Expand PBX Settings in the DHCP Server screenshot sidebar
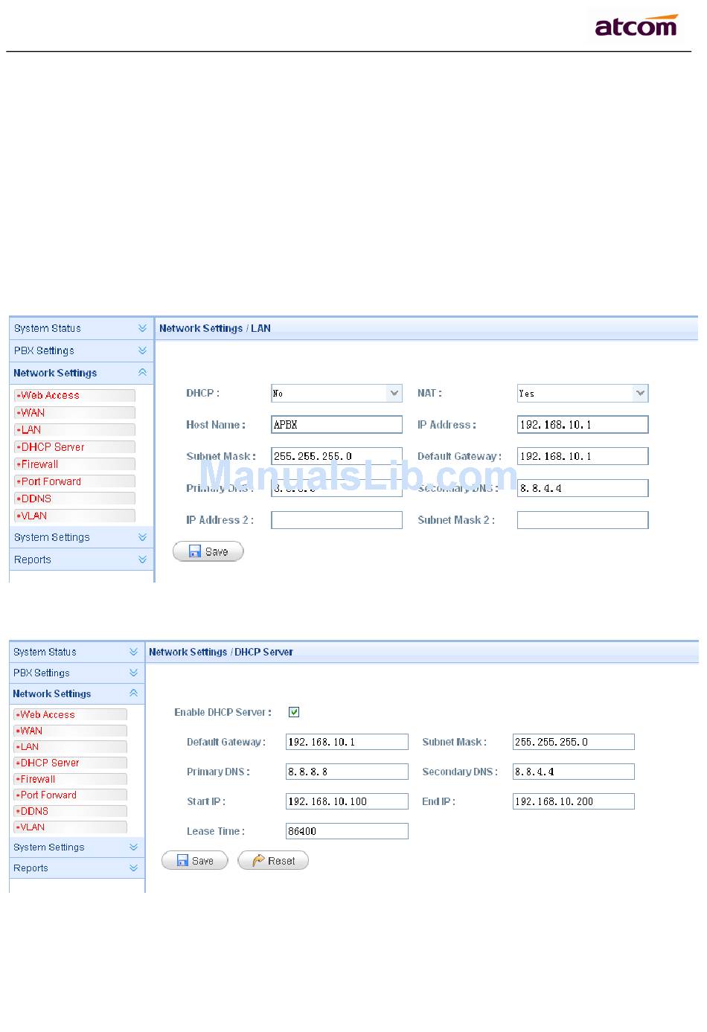 click(x=77, y=673)
